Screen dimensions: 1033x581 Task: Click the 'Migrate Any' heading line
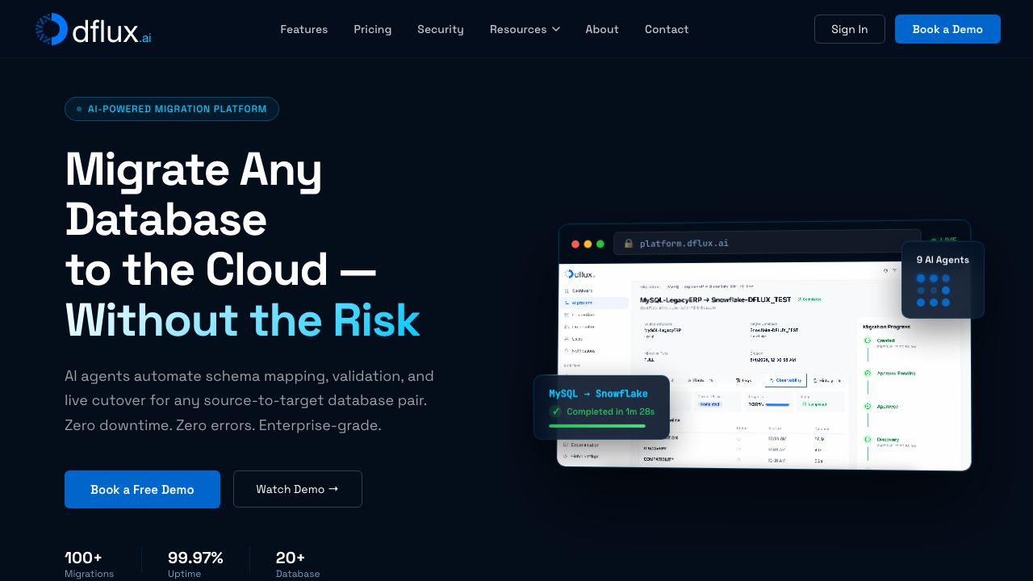pyautogui.click(x=194, y=169)
